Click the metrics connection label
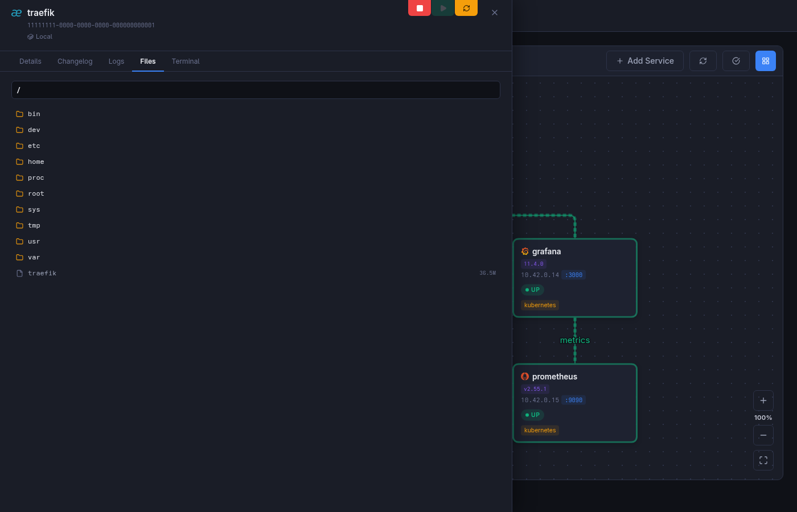 pos(575,340)
